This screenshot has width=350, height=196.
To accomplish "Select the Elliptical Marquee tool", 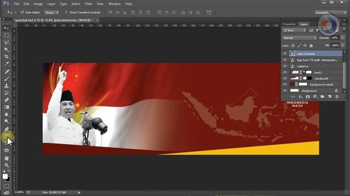I will 7,35.
